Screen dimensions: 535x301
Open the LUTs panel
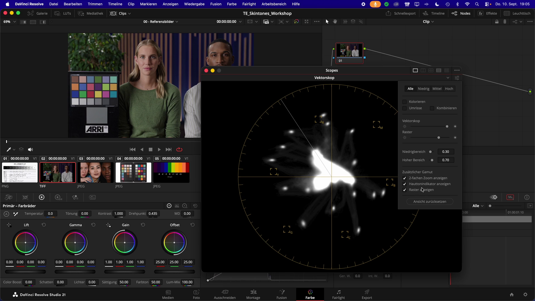pyautogui.click(x=63, y=13)
